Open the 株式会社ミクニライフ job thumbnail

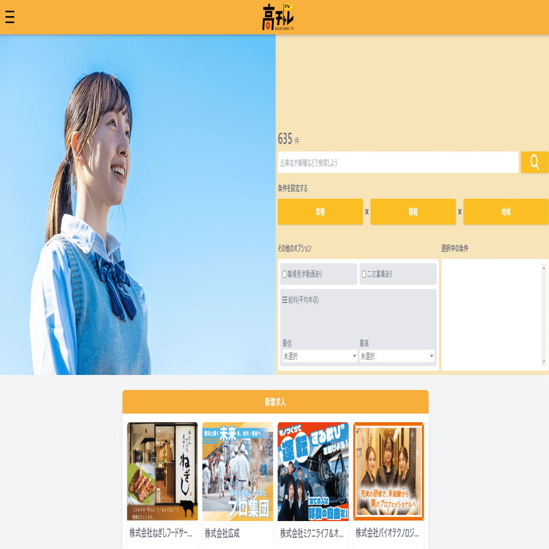point(313,471)
